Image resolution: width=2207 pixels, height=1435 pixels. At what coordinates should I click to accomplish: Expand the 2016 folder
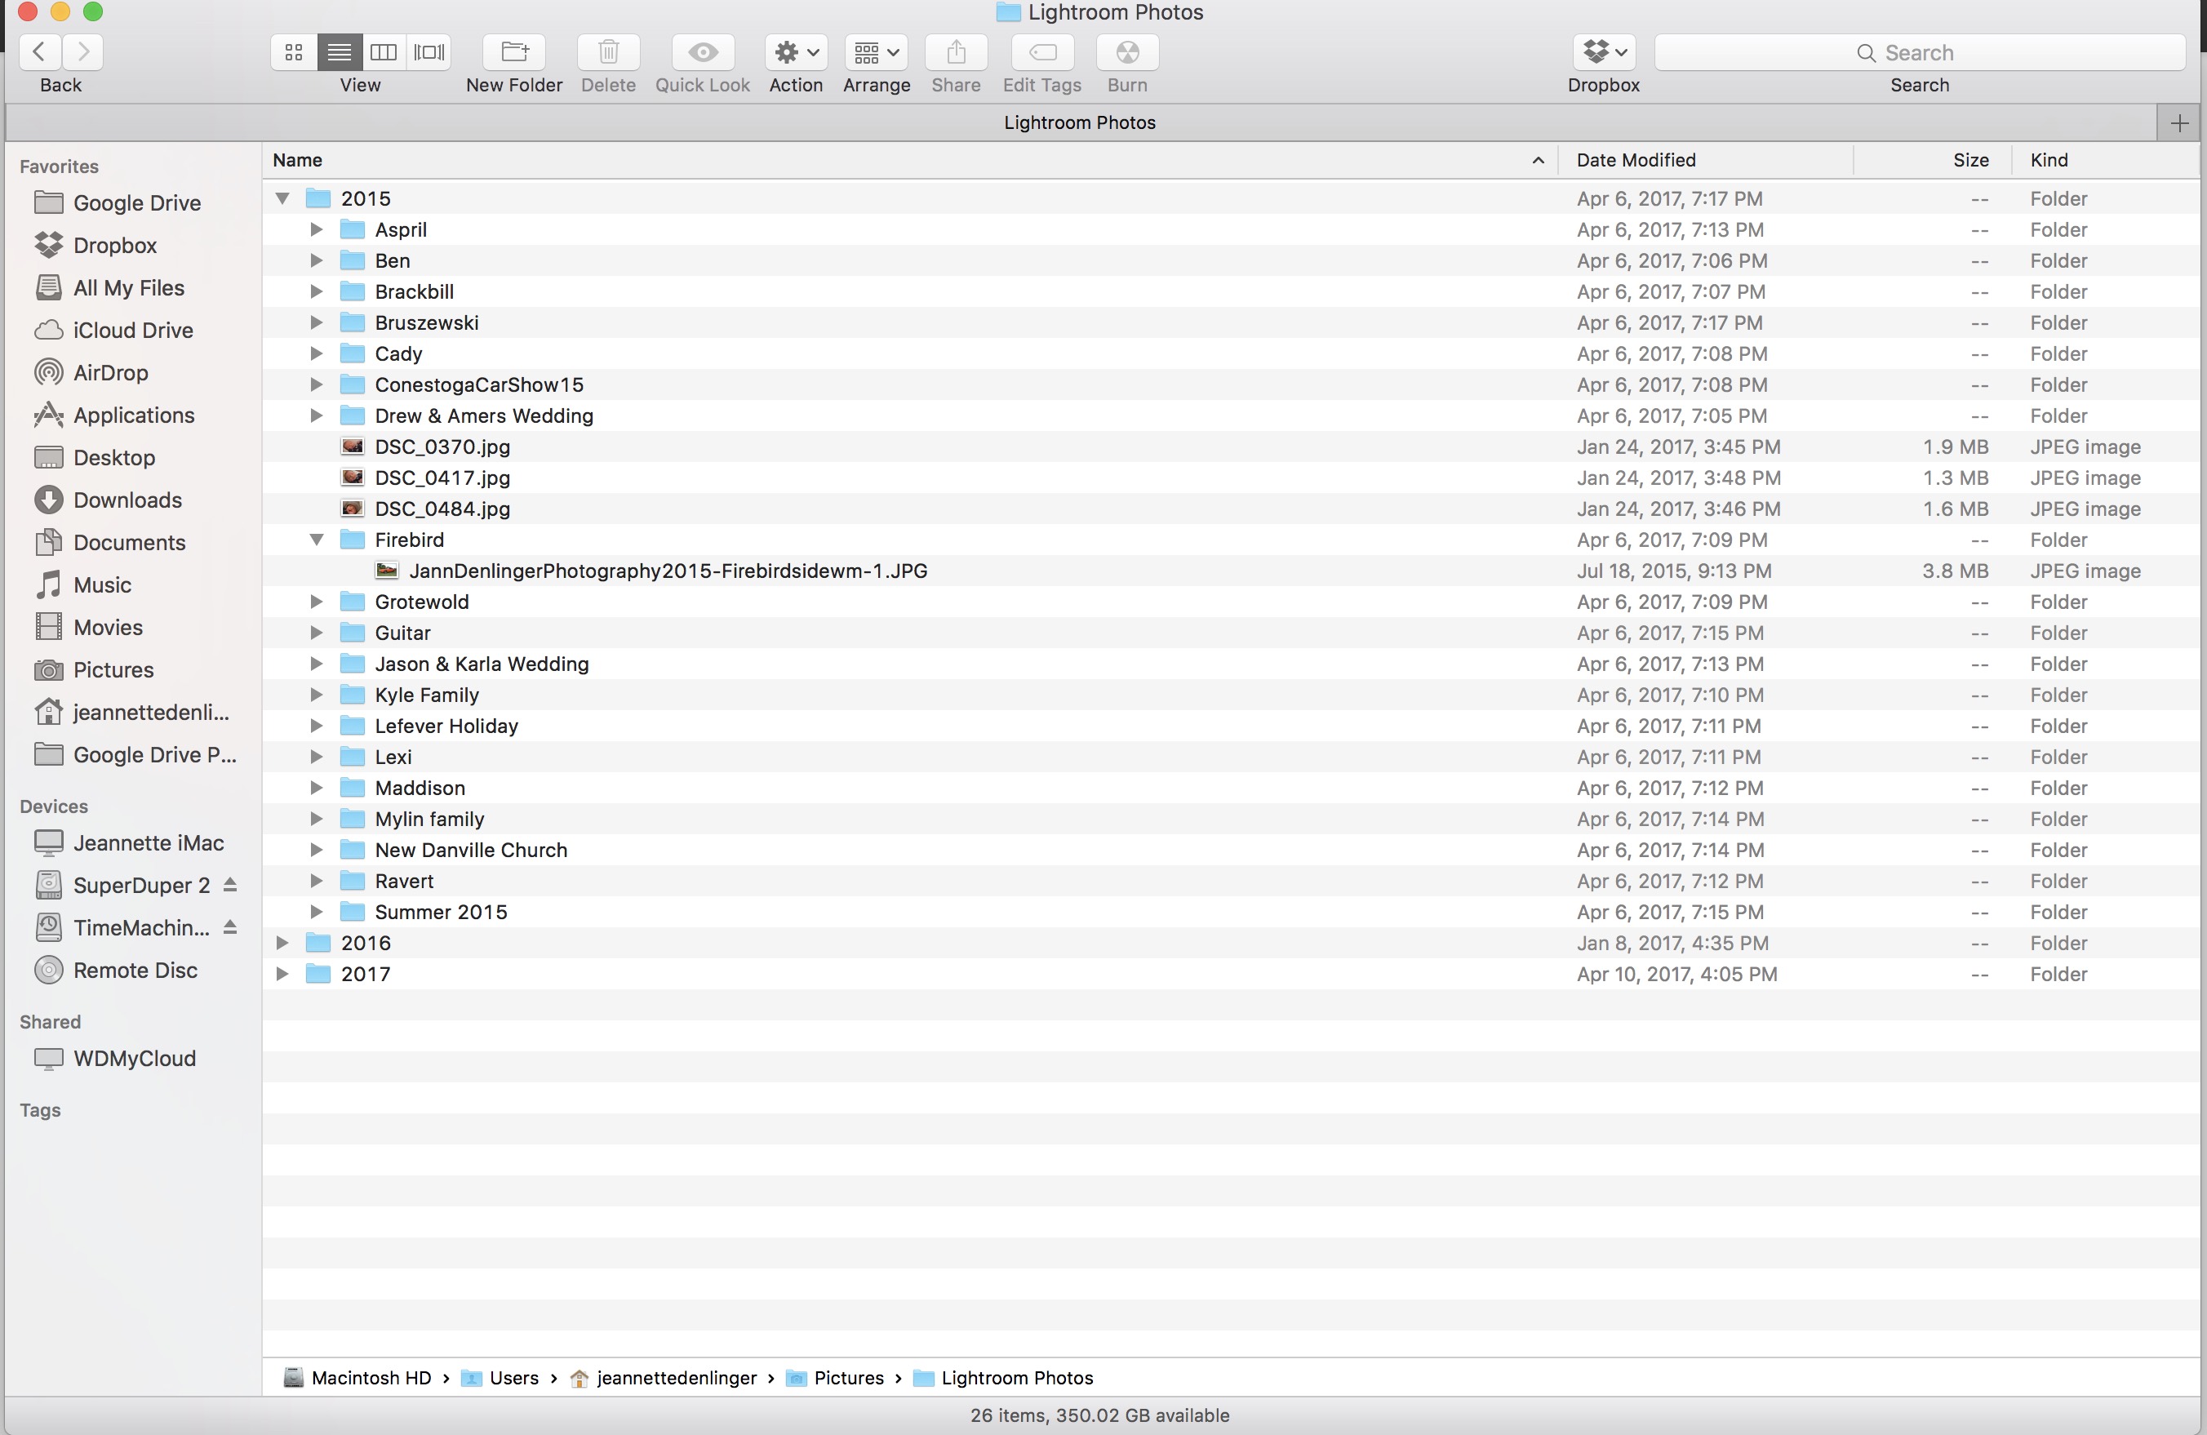point(283,944)
